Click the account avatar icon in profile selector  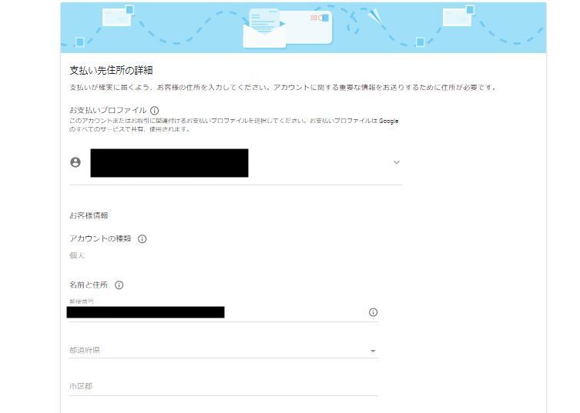pos(75,162)
